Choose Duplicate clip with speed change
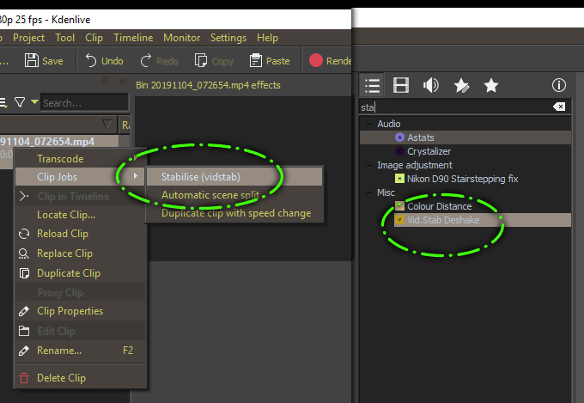Screen dimensions: 584x403 tap(234, 213)
